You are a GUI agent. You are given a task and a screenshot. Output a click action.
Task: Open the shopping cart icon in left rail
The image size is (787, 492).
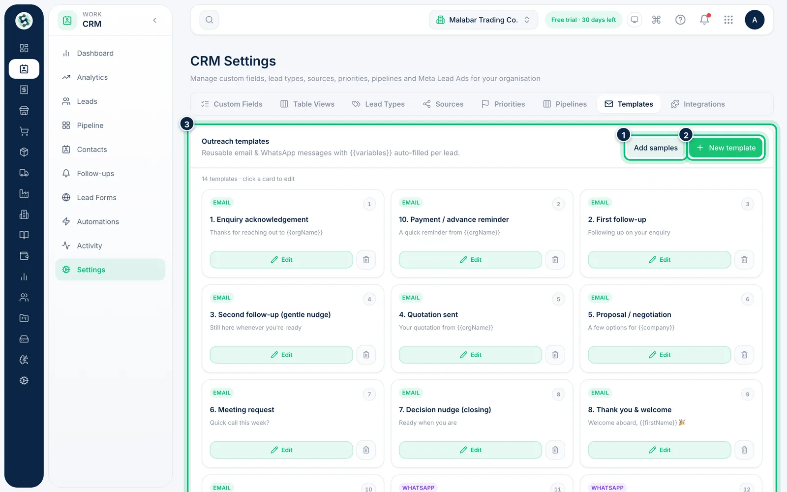(24, 131)
